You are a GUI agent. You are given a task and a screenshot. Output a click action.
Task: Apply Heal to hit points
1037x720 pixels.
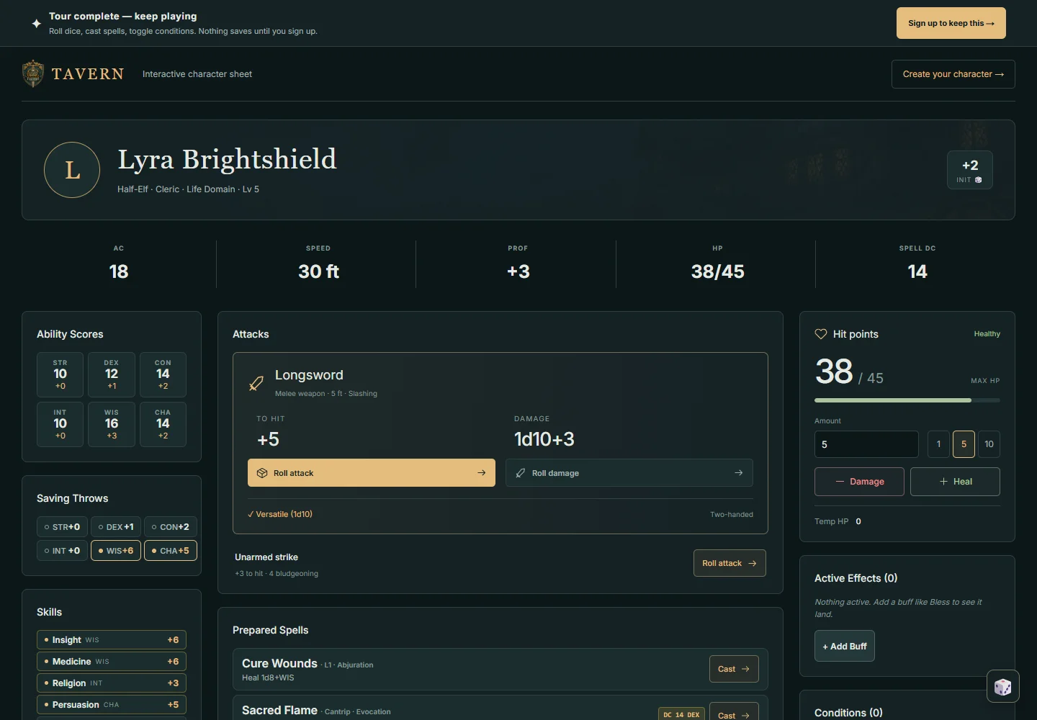(x=955, y=482)
